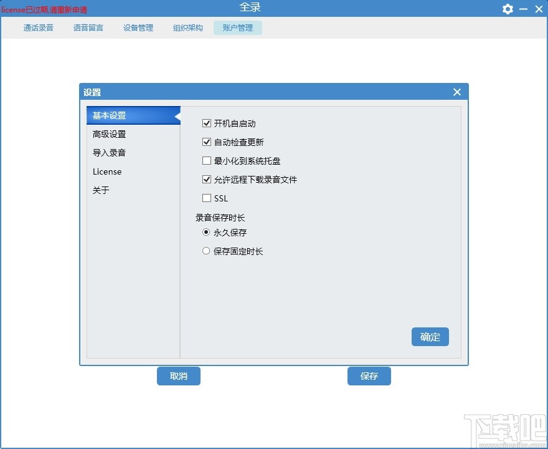Switch to the 语音留言 tab

(88, 27)
